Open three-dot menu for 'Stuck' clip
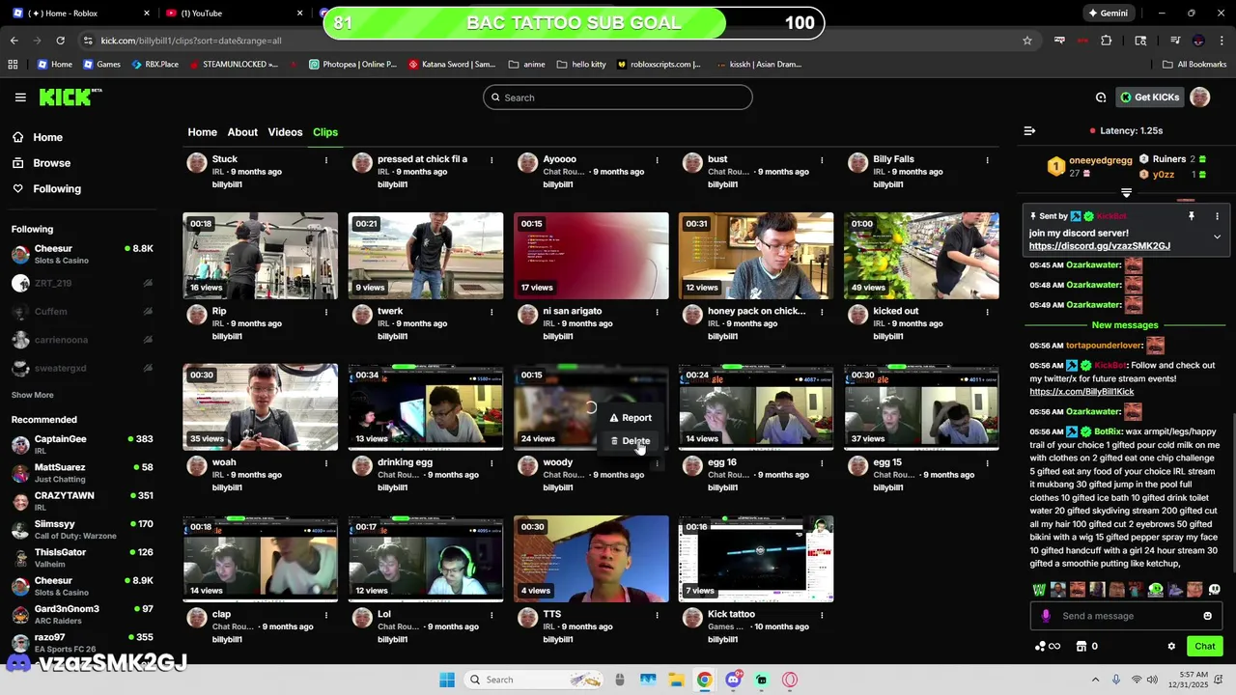 [x=326, y=159]
